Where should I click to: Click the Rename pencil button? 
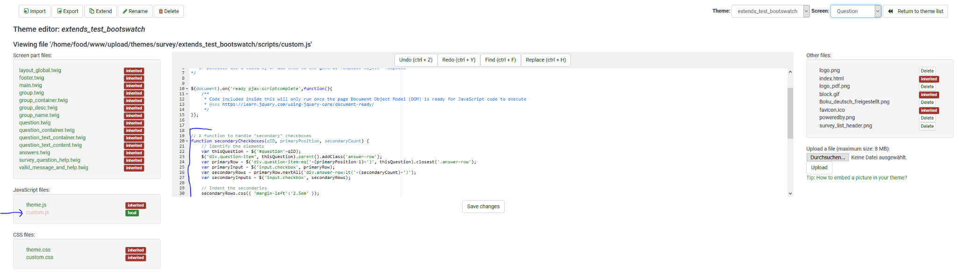click(x=135, y=11)
